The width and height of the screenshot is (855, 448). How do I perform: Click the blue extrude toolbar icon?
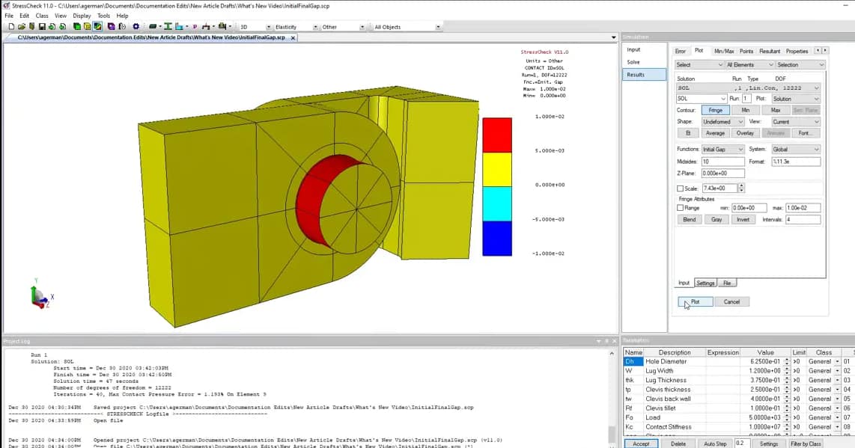[177, 26]
